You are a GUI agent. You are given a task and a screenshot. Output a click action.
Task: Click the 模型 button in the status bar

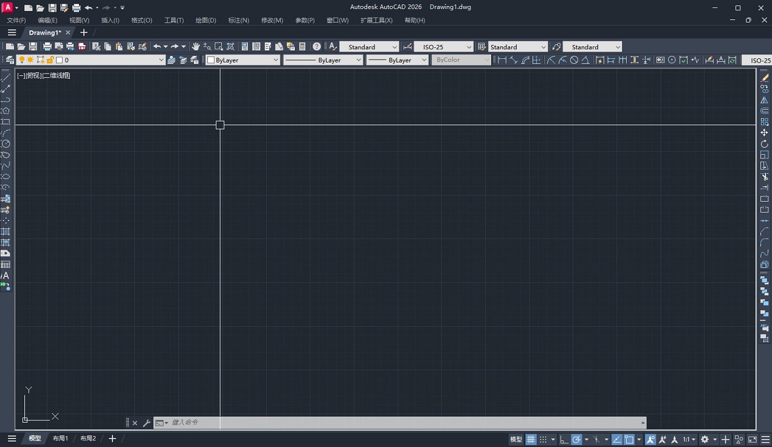[516, 439]
